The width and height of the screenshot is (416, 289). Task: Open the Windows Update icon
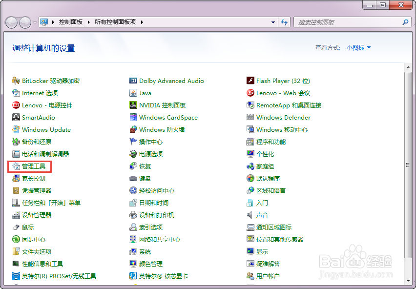(x=16, y=129)
